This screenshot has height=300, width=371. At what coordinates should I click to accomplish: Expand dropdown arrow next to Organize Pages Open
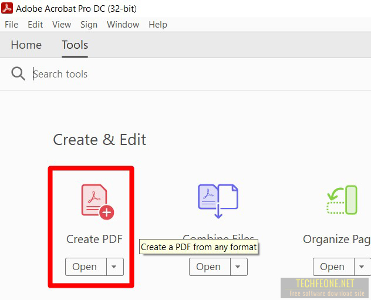coord(362,267)
